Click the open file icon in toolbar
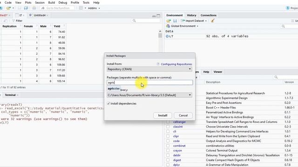Viewport: 298px width, 167px height. coord(8,8)
